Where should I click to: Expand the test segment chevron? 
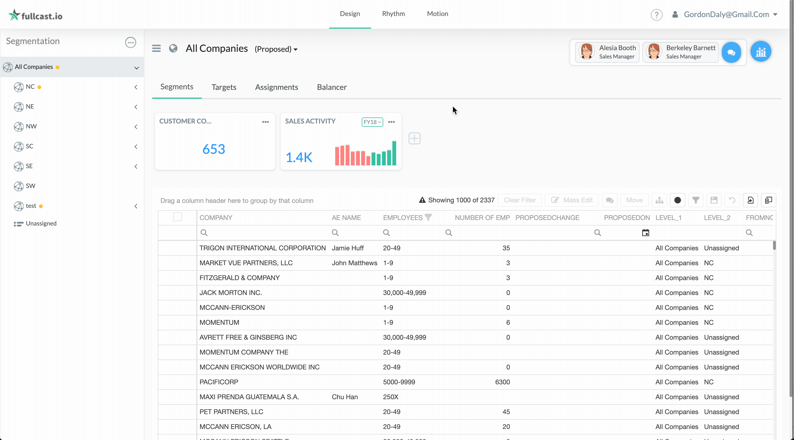[x=136, y=206]
